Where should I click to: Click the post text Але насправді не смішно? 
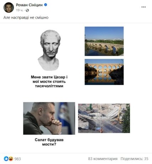point(26,17)
